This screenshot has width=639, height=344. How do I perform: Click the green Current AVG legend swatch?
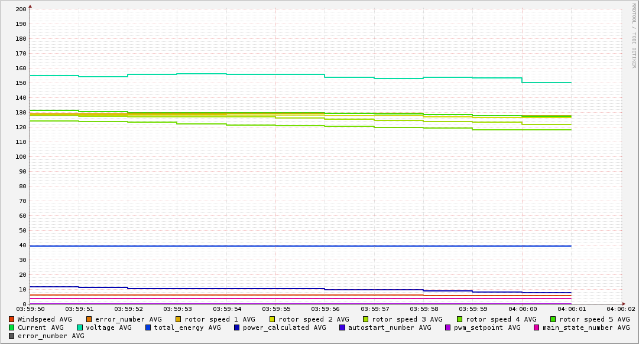11,327
